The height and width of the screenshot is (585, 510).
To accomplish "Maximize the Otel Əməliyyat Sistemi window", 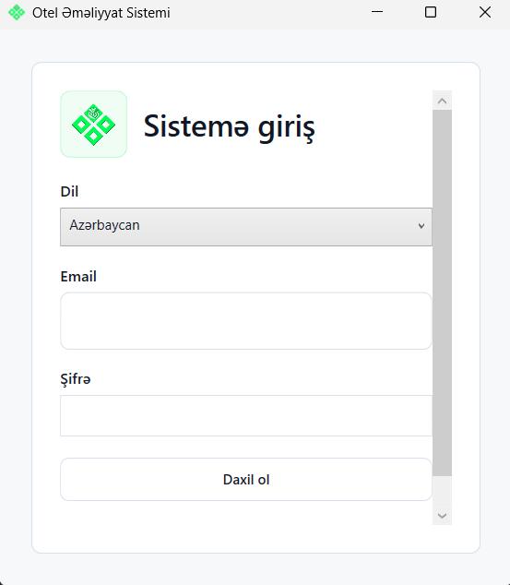I will 431,12.
